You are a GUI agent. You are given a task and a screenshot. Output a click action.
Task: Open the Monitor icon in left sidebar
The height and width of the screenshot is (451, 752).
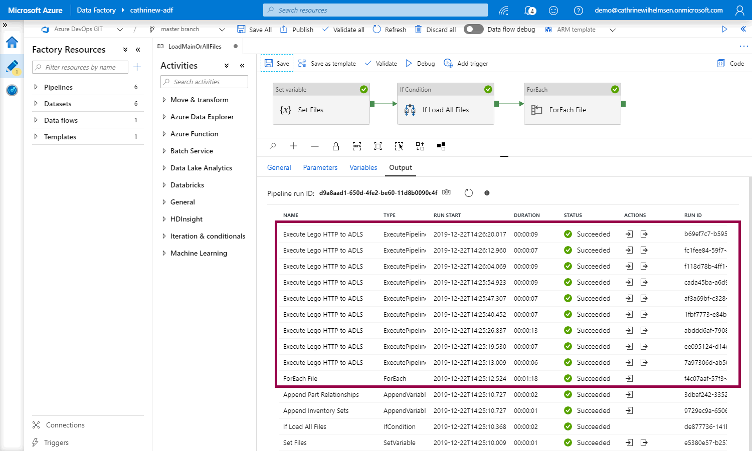click(x=12, y=90)
